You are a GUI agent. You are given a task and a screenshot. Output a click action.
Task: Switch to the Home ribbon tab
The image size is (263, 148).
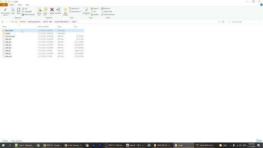point(12,5)
